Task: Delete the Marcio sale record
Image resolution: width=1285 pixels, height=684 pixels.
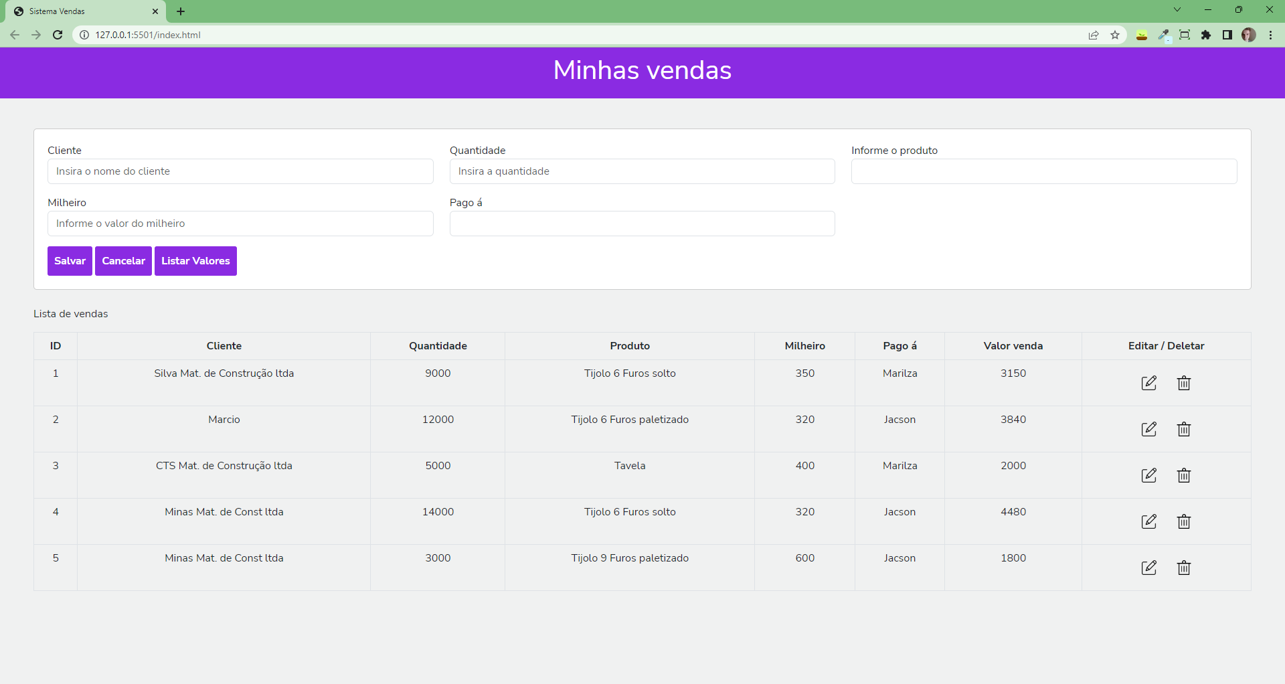Action: (x=1183, y=429)
